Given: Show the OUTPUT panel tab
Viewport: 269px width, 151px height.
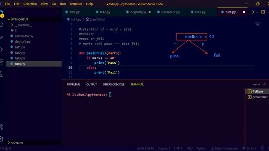Looking at the screenshot, I should [x=92, y=84].
